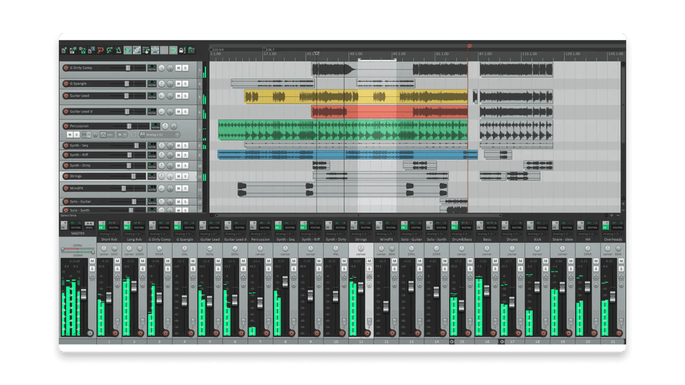Viewport: 685px width, 385px height.
Task: Create a new project with the toolbar icon
Action: click(x=65, y=51)
